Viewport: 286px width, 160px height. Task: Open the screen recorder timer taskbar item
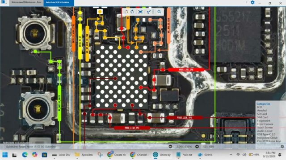[x=205, y=155]
